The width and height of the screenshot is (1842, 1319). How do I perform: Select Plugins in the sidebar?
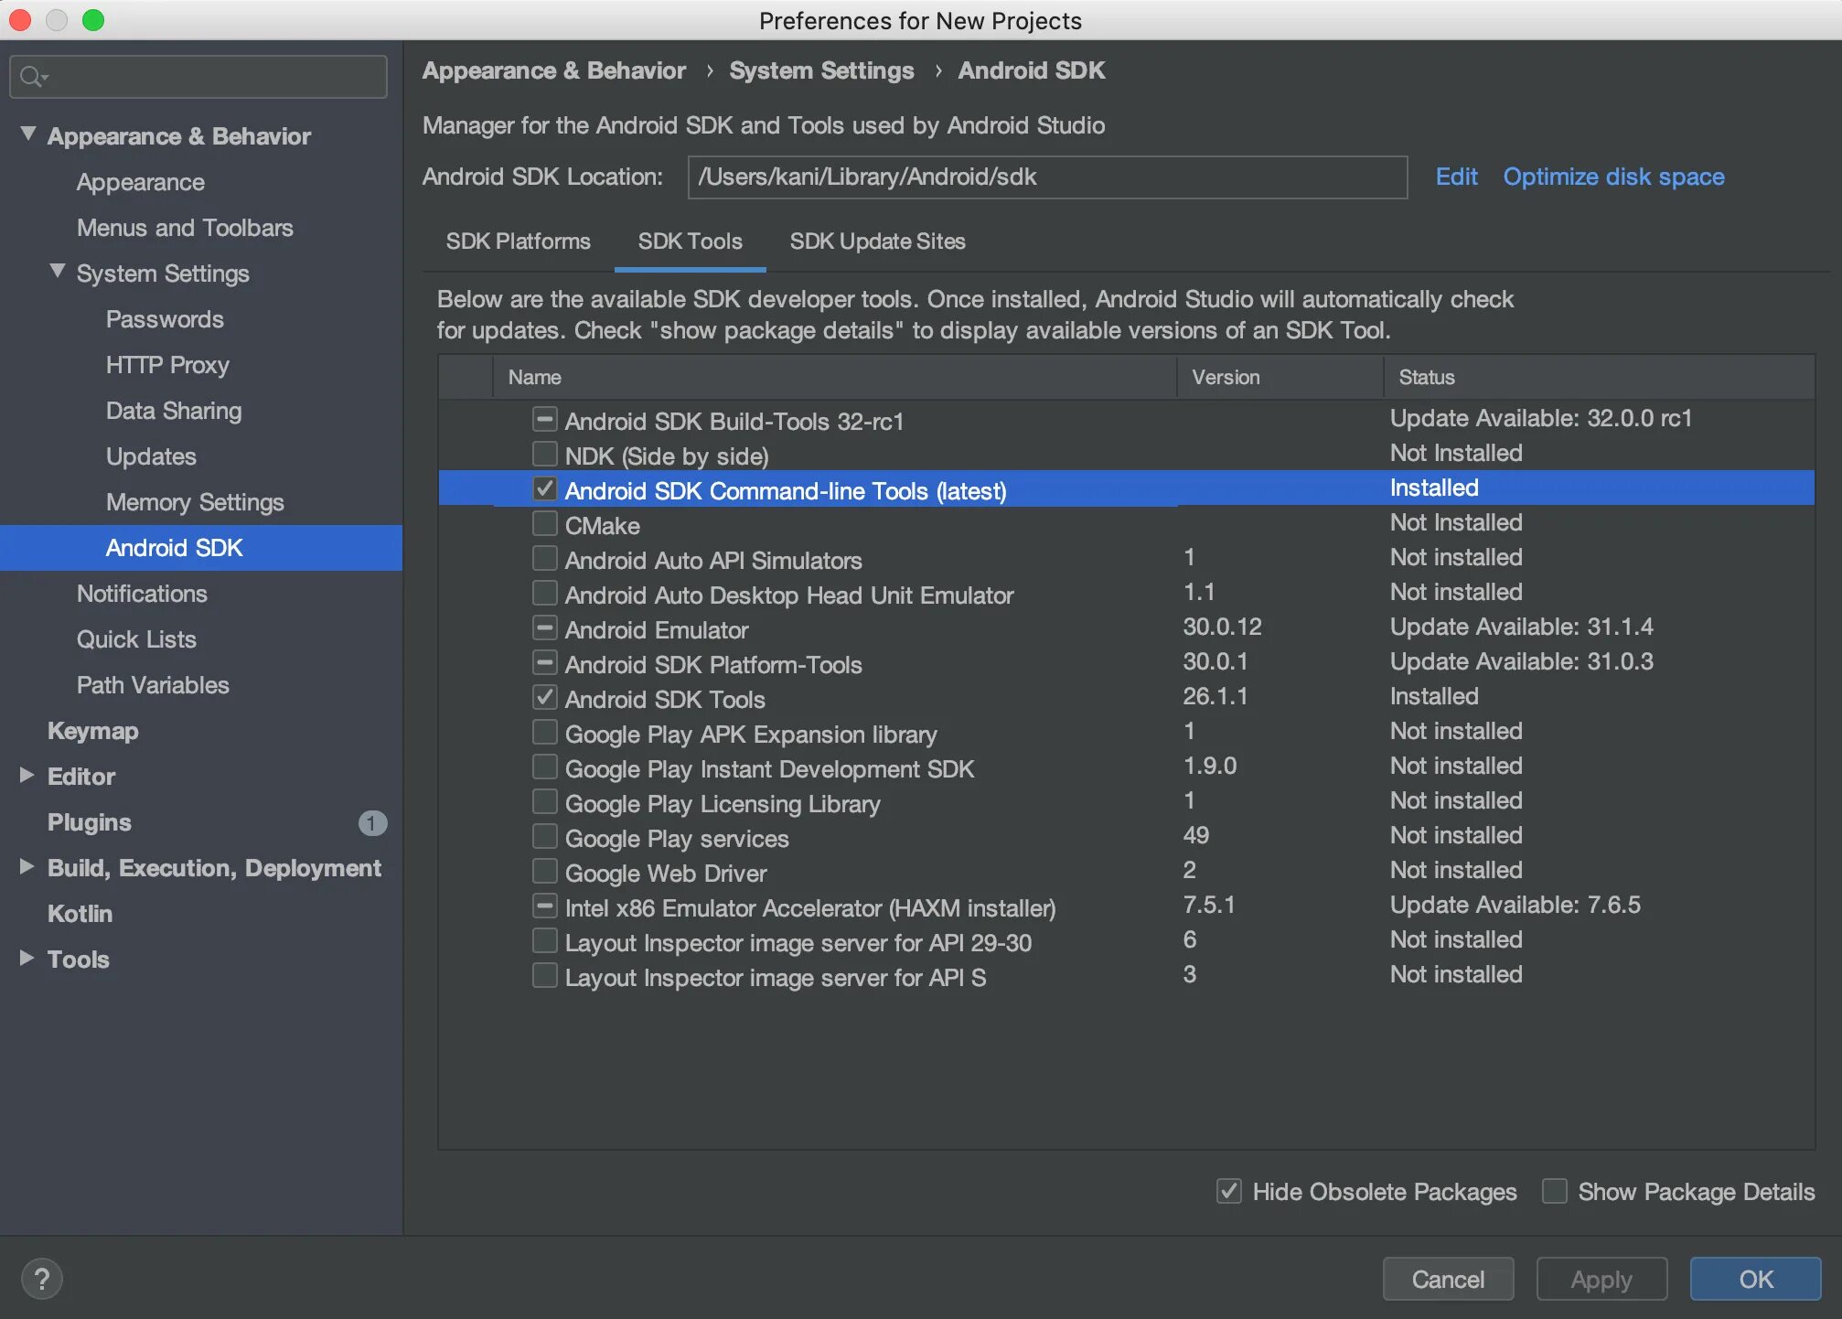click(90, 822)
